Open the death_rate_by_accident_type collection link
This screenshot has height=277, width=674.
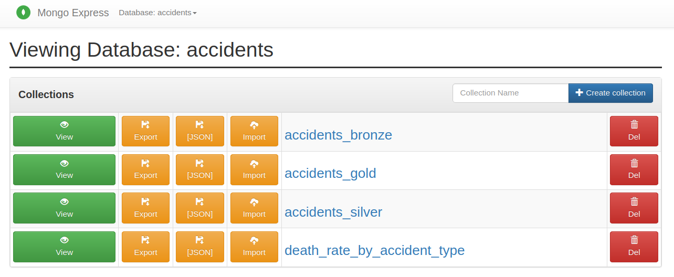tap(374, 251)
